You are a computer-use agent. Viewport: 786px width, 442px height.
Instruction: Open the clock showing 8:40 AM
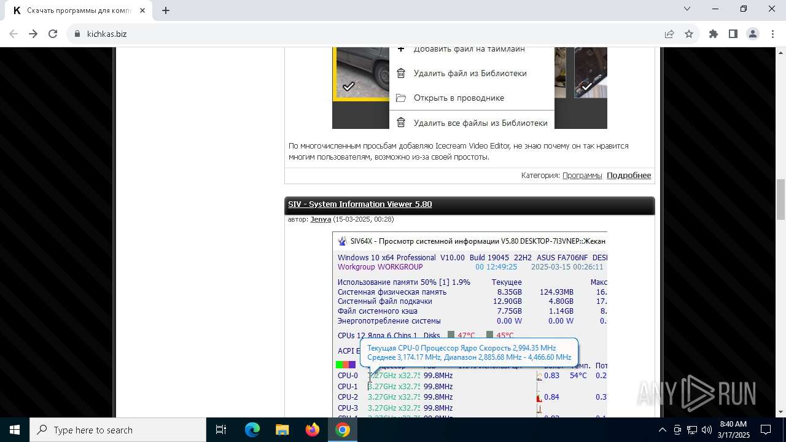[733, 430]
